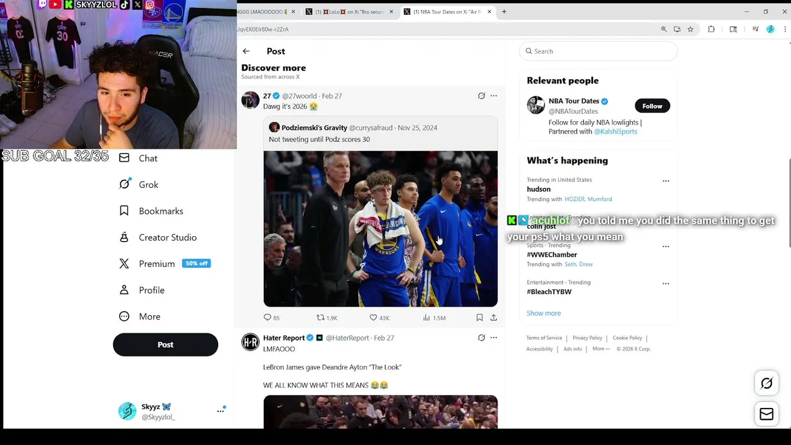
Task: Open the Privacy Policy link
Action: 587,338
